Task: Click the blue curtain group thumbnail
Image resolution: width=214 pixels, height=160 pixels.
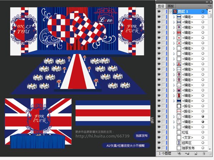Action: (179, 101)
